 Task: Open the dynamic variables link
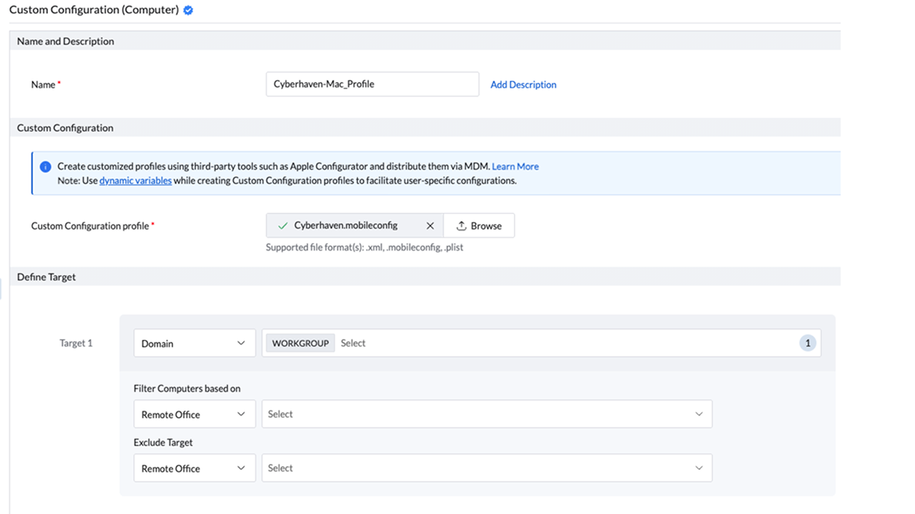[135, 181]
